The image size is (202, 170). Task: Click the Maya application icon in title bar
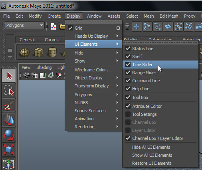[3, 6]
